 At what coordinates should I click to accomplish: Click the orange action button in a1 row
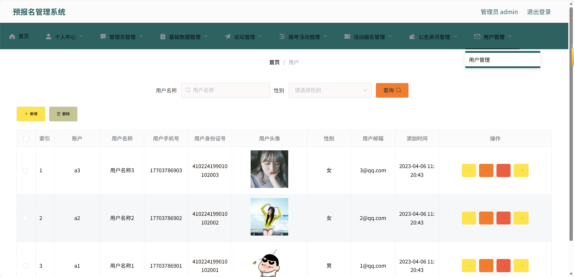[486, 266]
